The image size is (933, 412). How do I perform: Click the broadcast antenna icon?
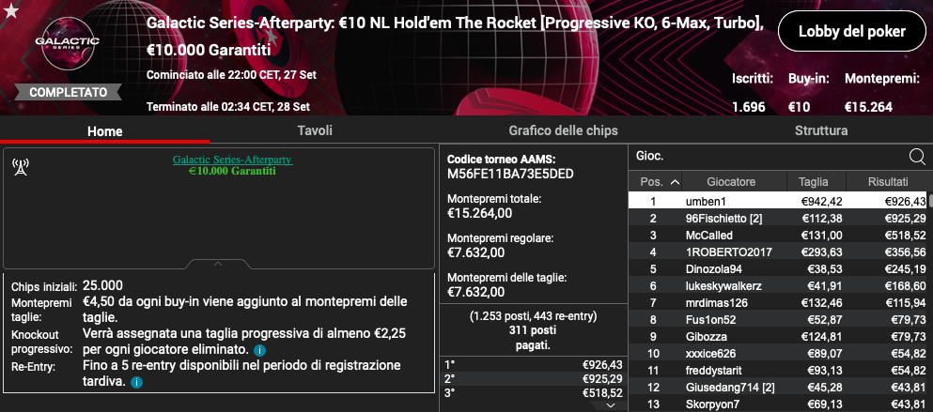20,167
